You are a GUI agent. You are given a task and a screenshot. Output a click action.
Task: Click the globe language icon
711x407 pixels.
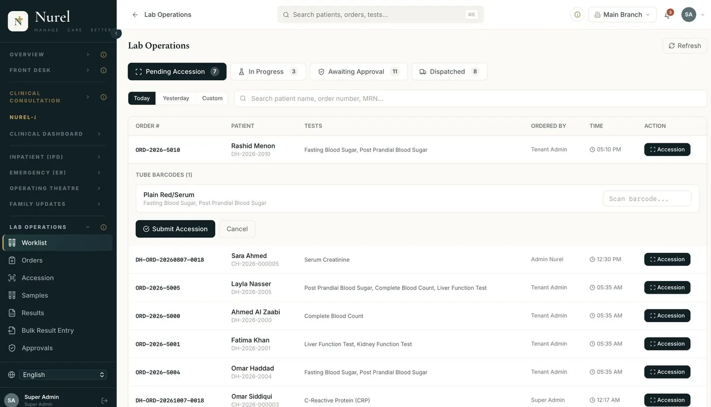(x=12, y=374)
